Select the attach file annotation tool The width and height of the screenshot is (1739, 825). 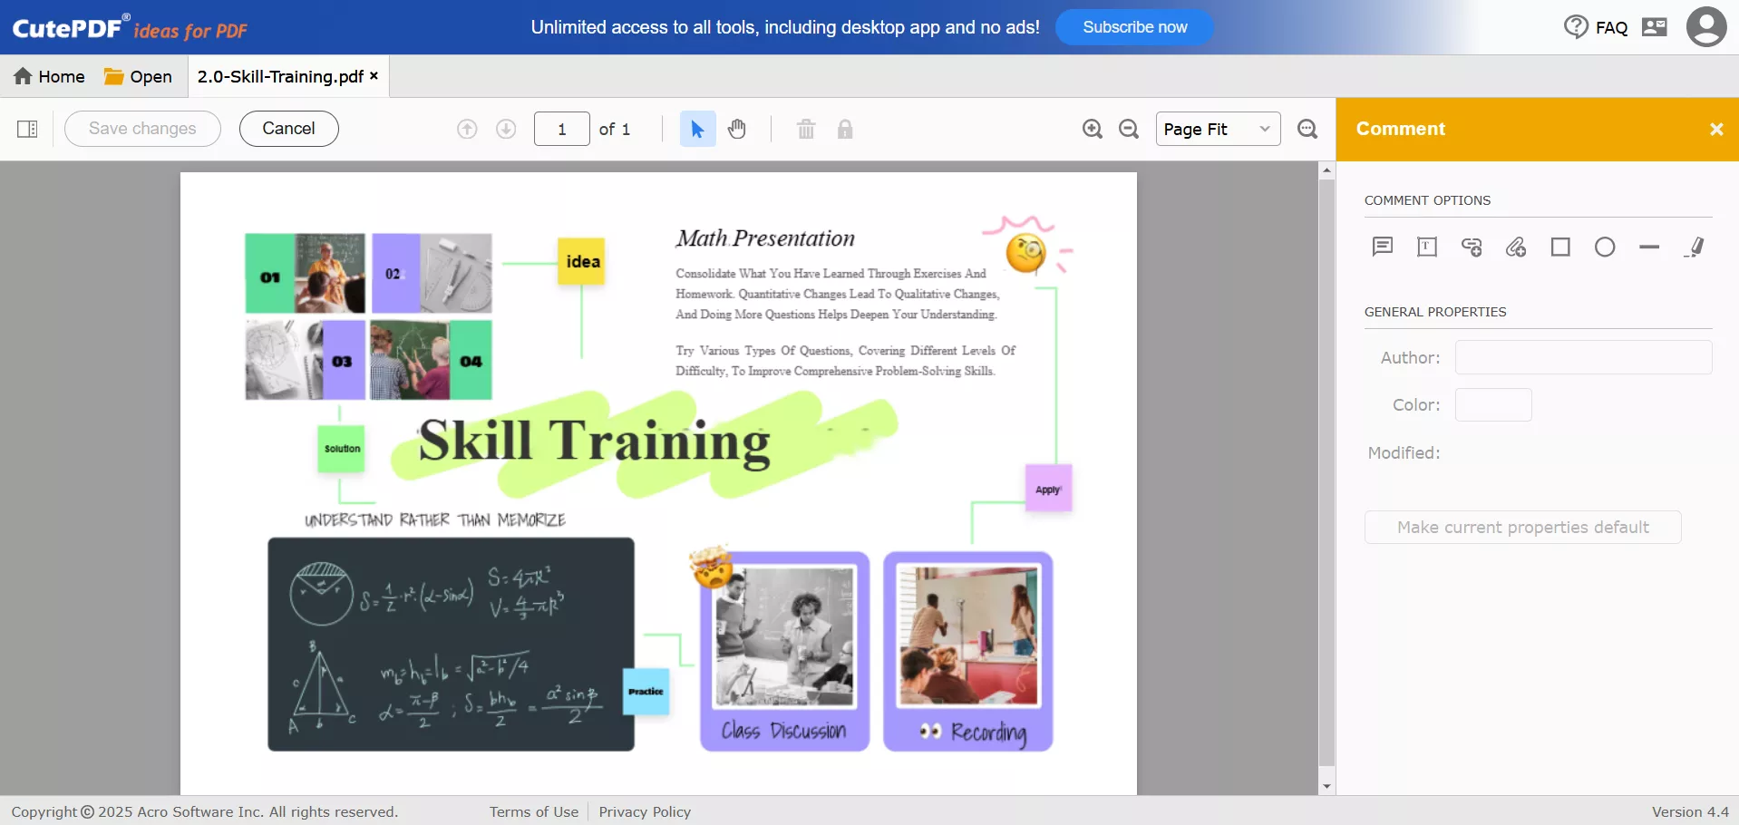pos(1516,247)
